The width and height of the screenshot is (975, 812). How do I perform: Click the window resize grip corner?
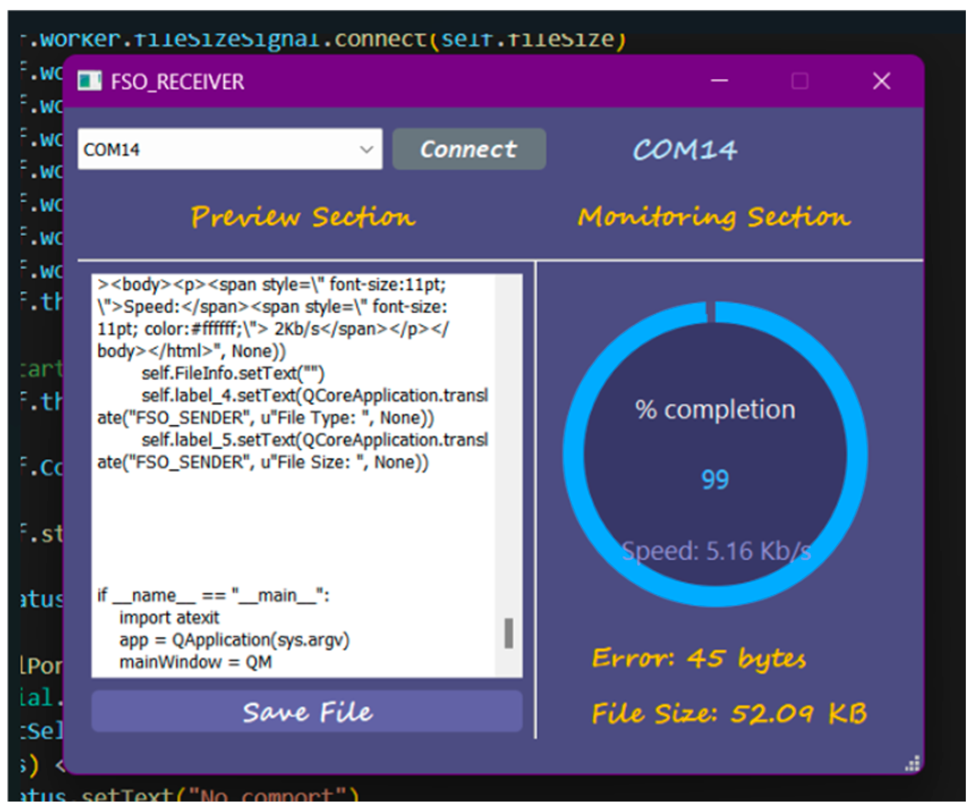pos(912,763)
